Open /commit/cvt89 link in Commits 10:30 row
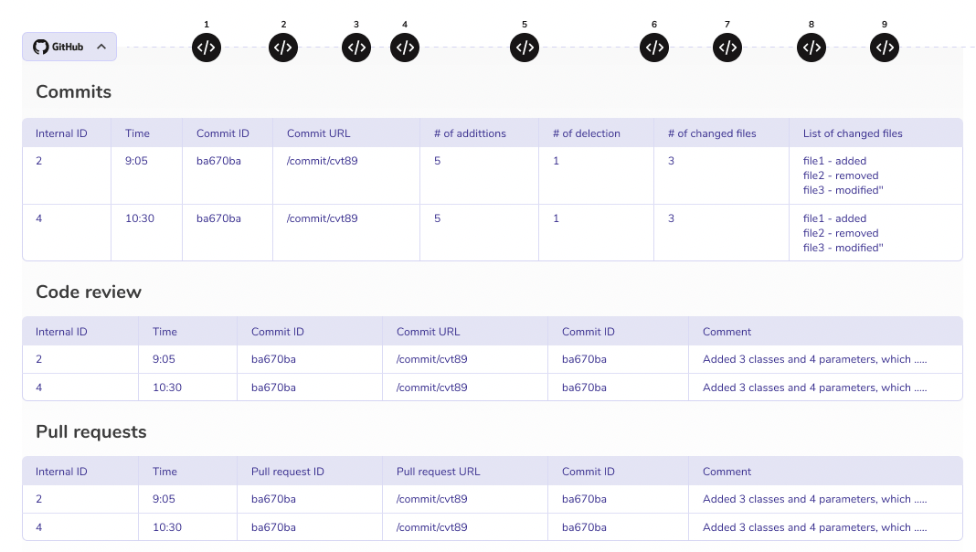This screenshot has width=976, height=552. pyautogui.click(x=322, y=218)
